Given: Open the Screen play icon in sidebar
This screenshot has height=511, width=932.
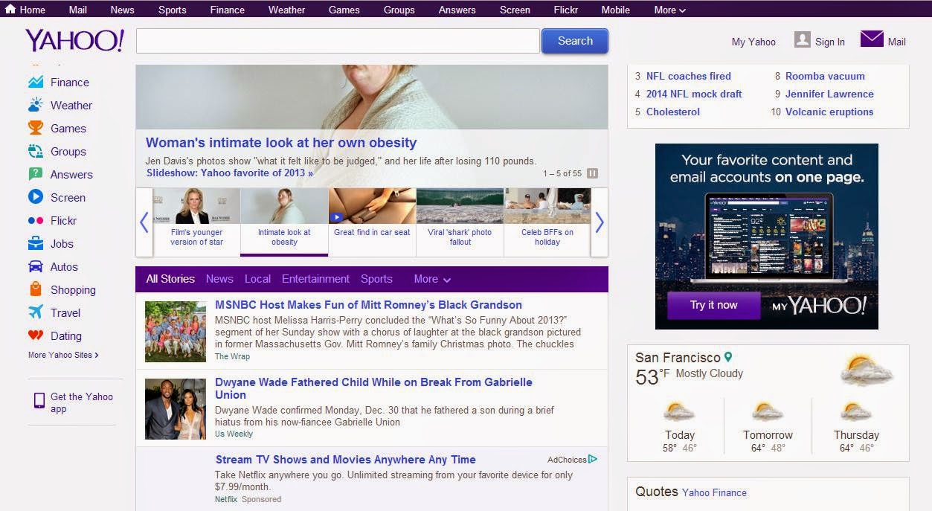Looking at the screenshot, I should coord(36,197).
